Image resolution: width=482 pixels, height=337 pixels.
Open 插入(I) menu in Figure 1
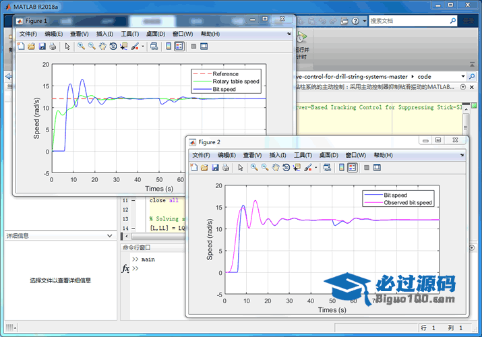[104, 34]
